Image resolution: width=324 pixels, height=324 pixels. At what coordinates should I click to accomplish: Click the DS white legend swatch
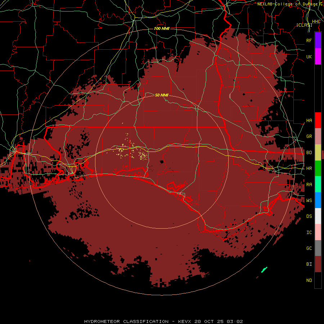tap(318, 216)
